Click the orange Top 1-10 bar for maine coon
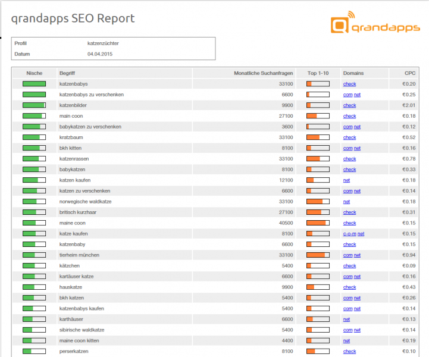The image size is (429, 357). 318,223
